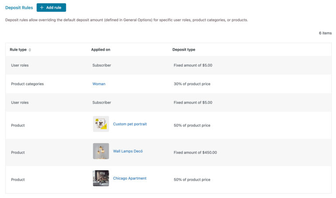
Task: Click the Wall Lamps Decó thumbnail
Action: click(x=101, y=151)
